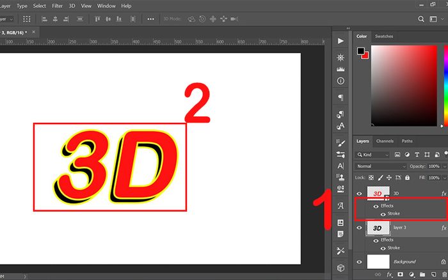Click Align bottom edges icon
The image size is (448, 280).
point(119,19)
